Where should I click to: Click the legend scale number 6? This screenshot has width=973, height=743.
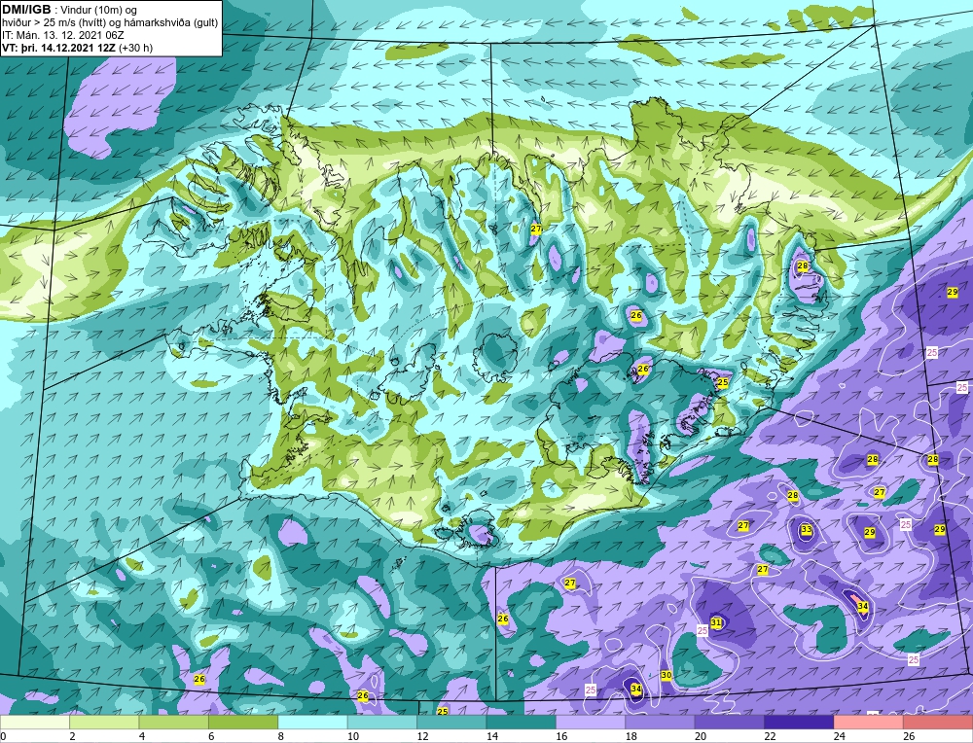pyautogui.click(x=211, y=737)
